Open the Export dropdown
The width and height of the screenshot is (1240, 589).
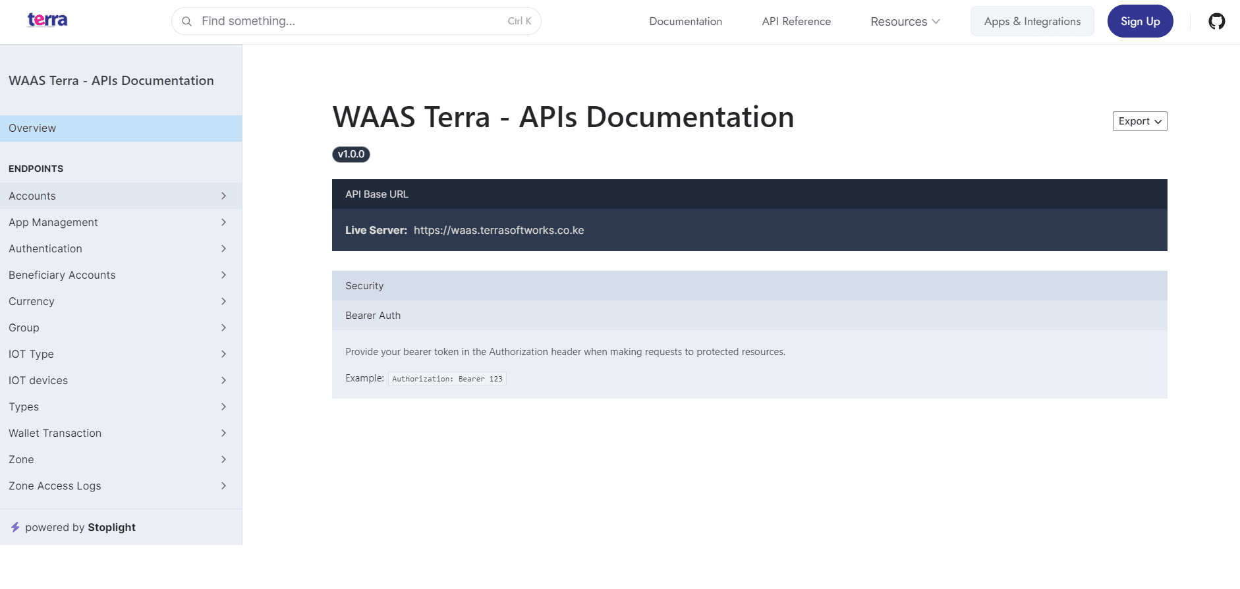pyautogui.click(x=1139, y=121)
